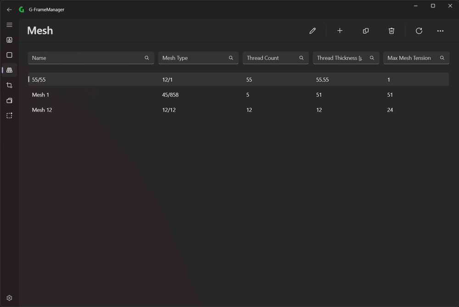Click max tension 1 in 55/55 row
The height and width of the screenshot is (307, 459).
[388, 79]
